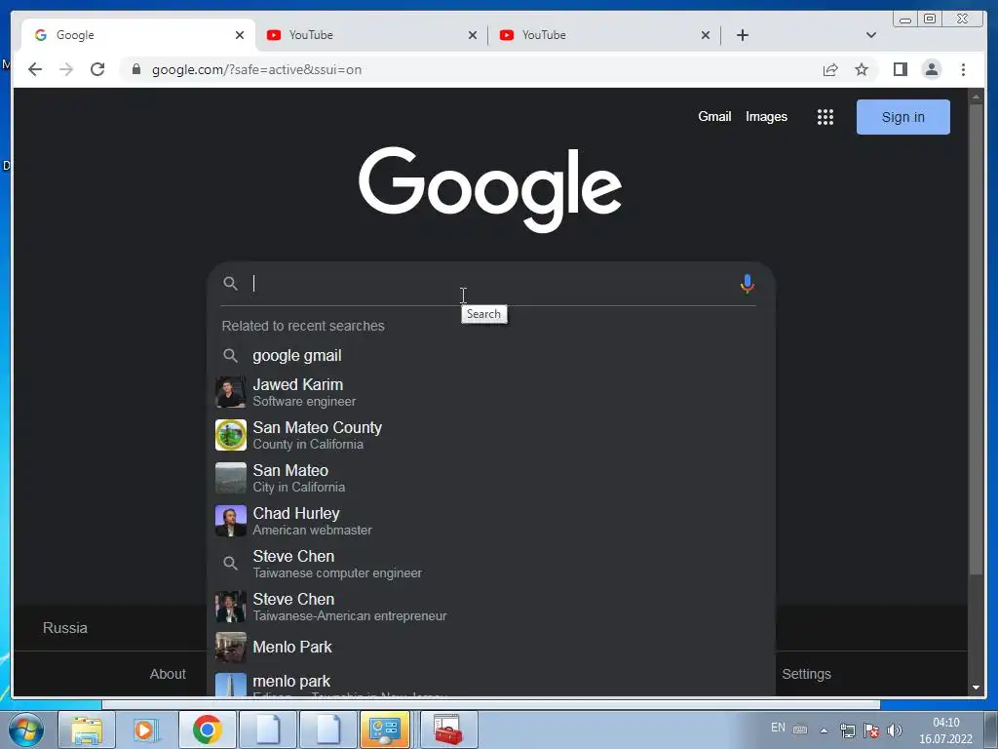Image resolution: width=998 pixels, height=749 pixels.
Task: Pick Steve Chen Taiwanese-American entrepreneur suggestion
Action: (x=490, y=607)
